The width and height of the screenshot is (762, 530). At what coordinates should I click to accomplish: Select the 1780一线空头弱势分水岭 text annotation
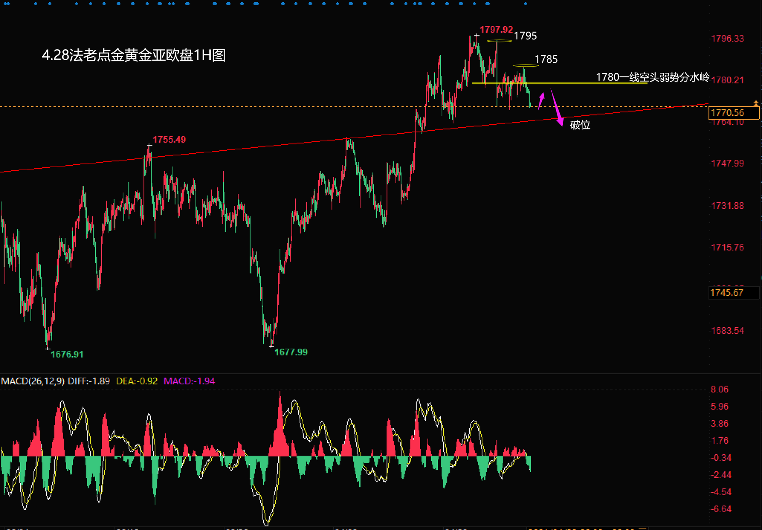tap(652, 77)
